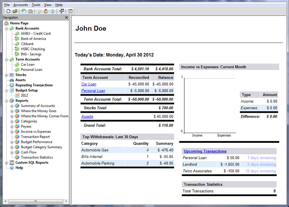Open the Tools menu
The image size is (289, 207).
point(36,5)
